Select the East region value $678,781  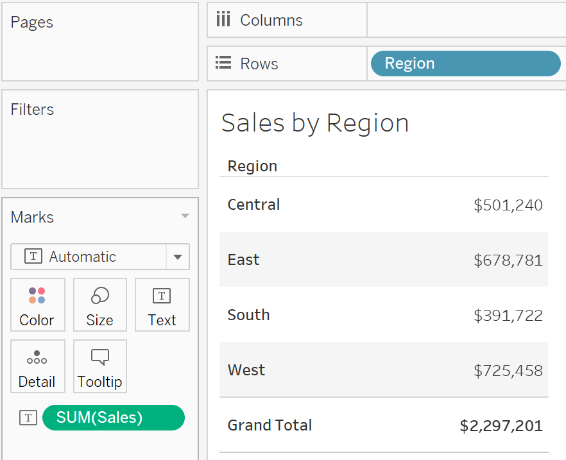click(x=508, y=260)
